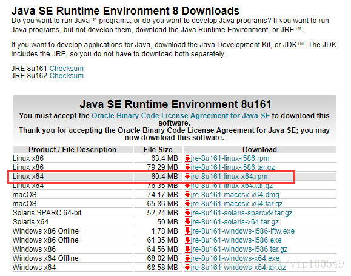Click download arrow icon for jre-8u161-macosx-x64.dmg
351x276 pixels.
pyautogui.click(x=187, y=195)
